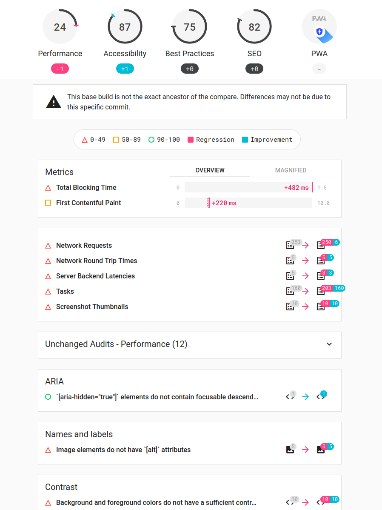
Task: Click the Network Requests compare table icon
Action: (x=321, y=245)
